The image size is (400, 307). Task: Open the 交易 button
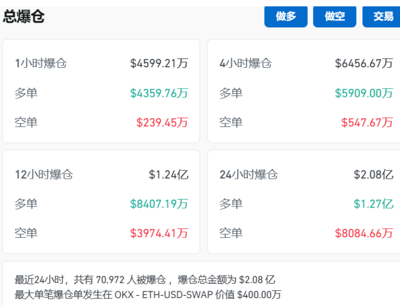click(x=382, y=16)
